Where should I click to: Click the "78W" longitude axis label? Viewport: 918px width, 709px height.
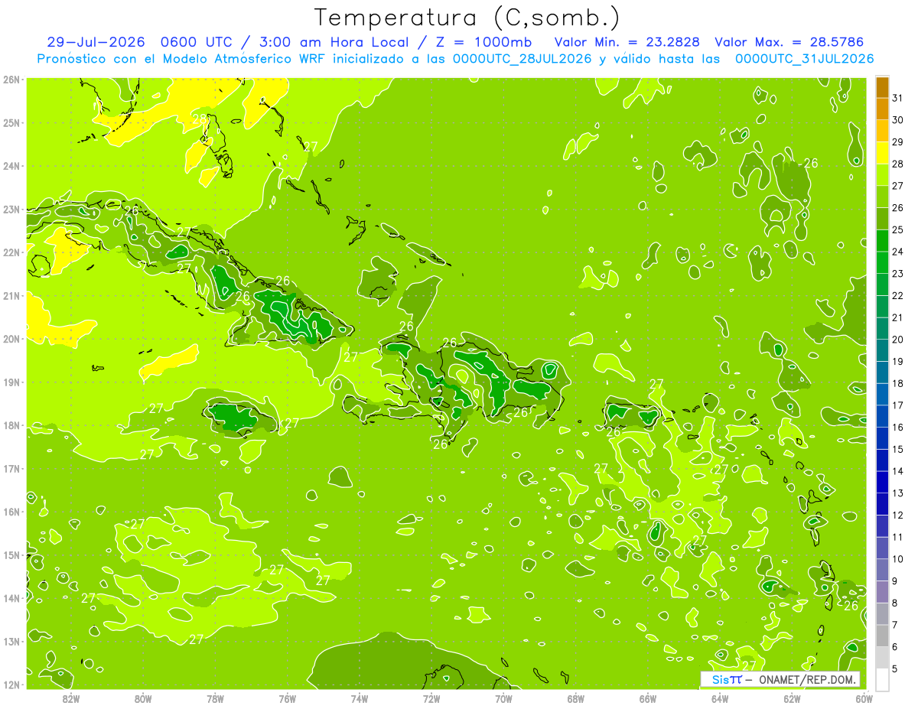(215, 698)
